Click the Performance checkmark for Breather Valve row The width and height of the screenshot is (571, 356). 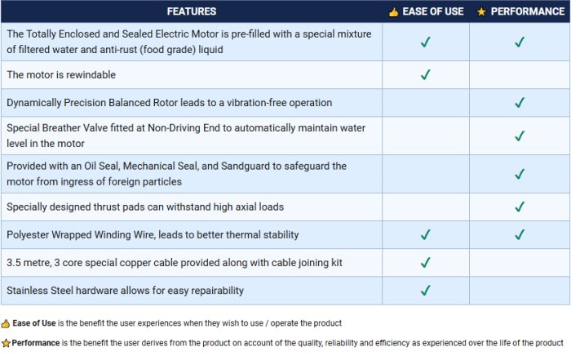point(520,136)
